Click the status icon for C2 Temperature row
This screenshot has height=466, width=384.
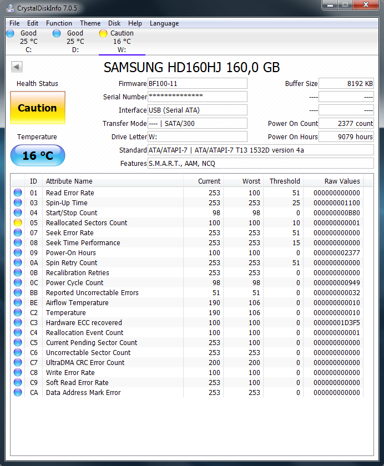[x=18, y=313]
